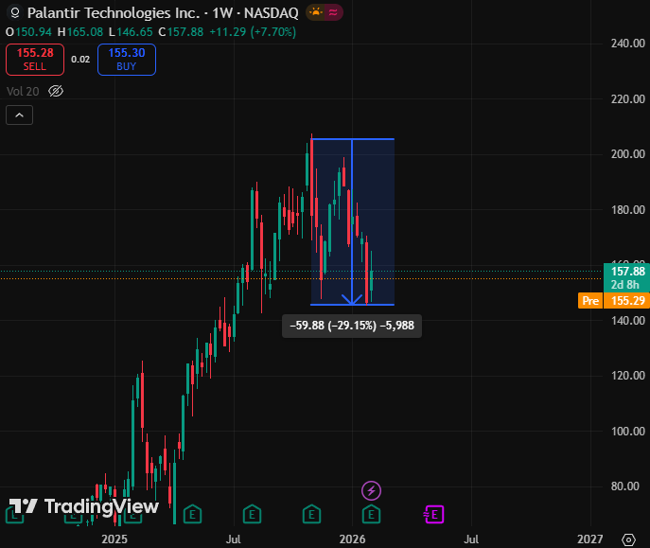Click the purple lightning event icon

[371, 491]
